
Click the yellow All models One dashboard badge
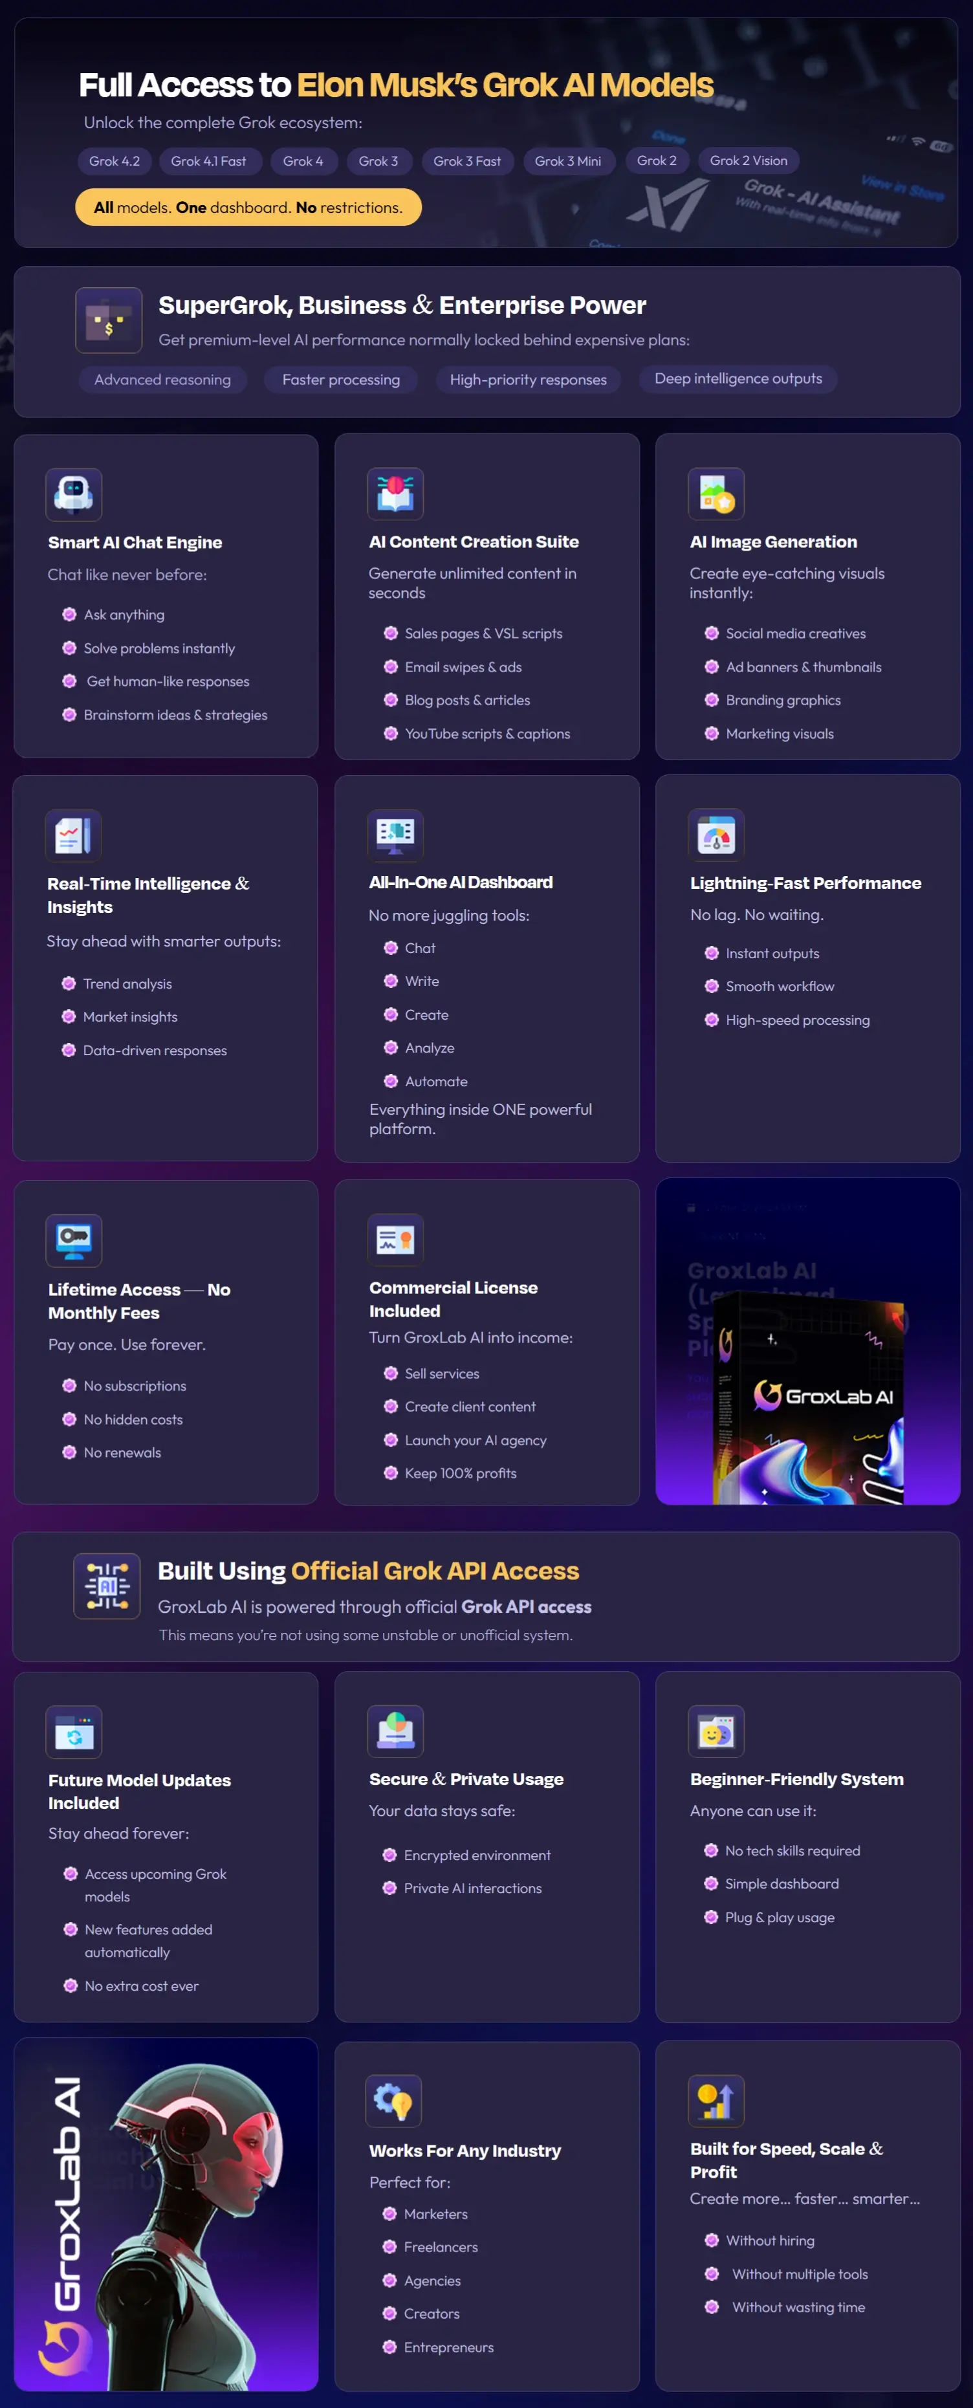tap(248, 208)
